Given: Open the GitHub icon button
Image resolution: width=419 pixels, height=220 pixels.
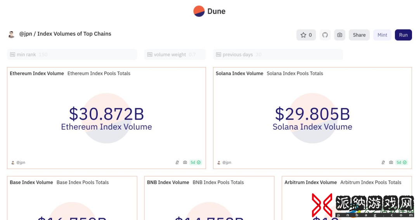Looking at the screenshot, I should click(x=325, y=35).
